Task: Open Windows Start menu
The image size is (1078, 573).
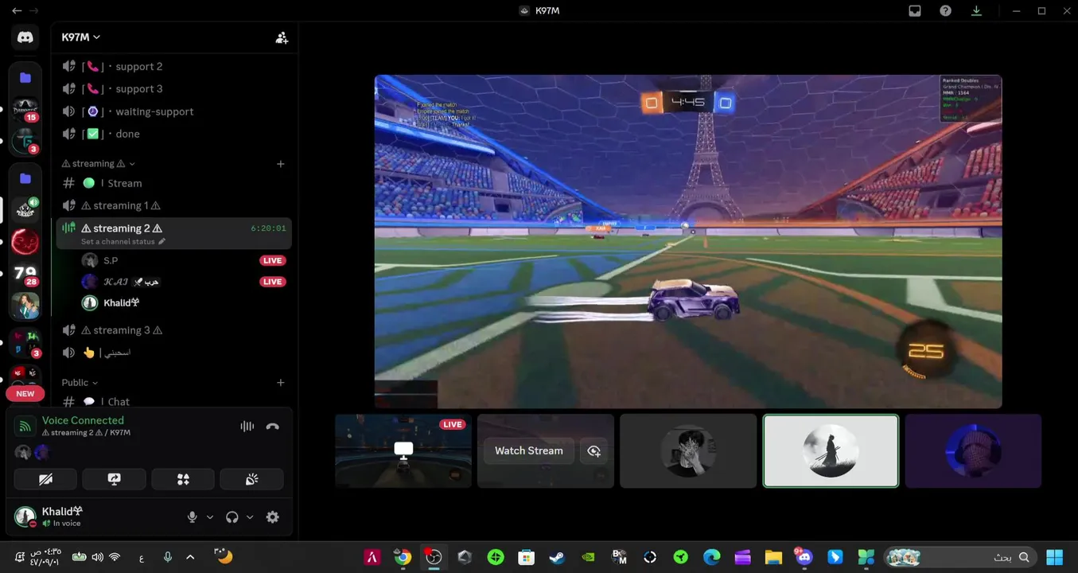Action: click(x=1055, y=557)
